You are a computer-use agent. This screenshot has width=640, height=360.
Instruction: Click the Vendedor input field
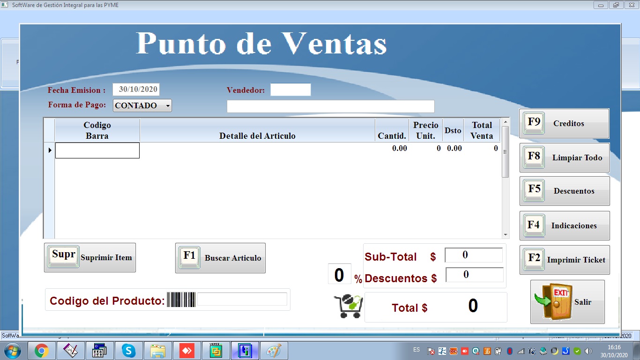[x=290, y=90]
